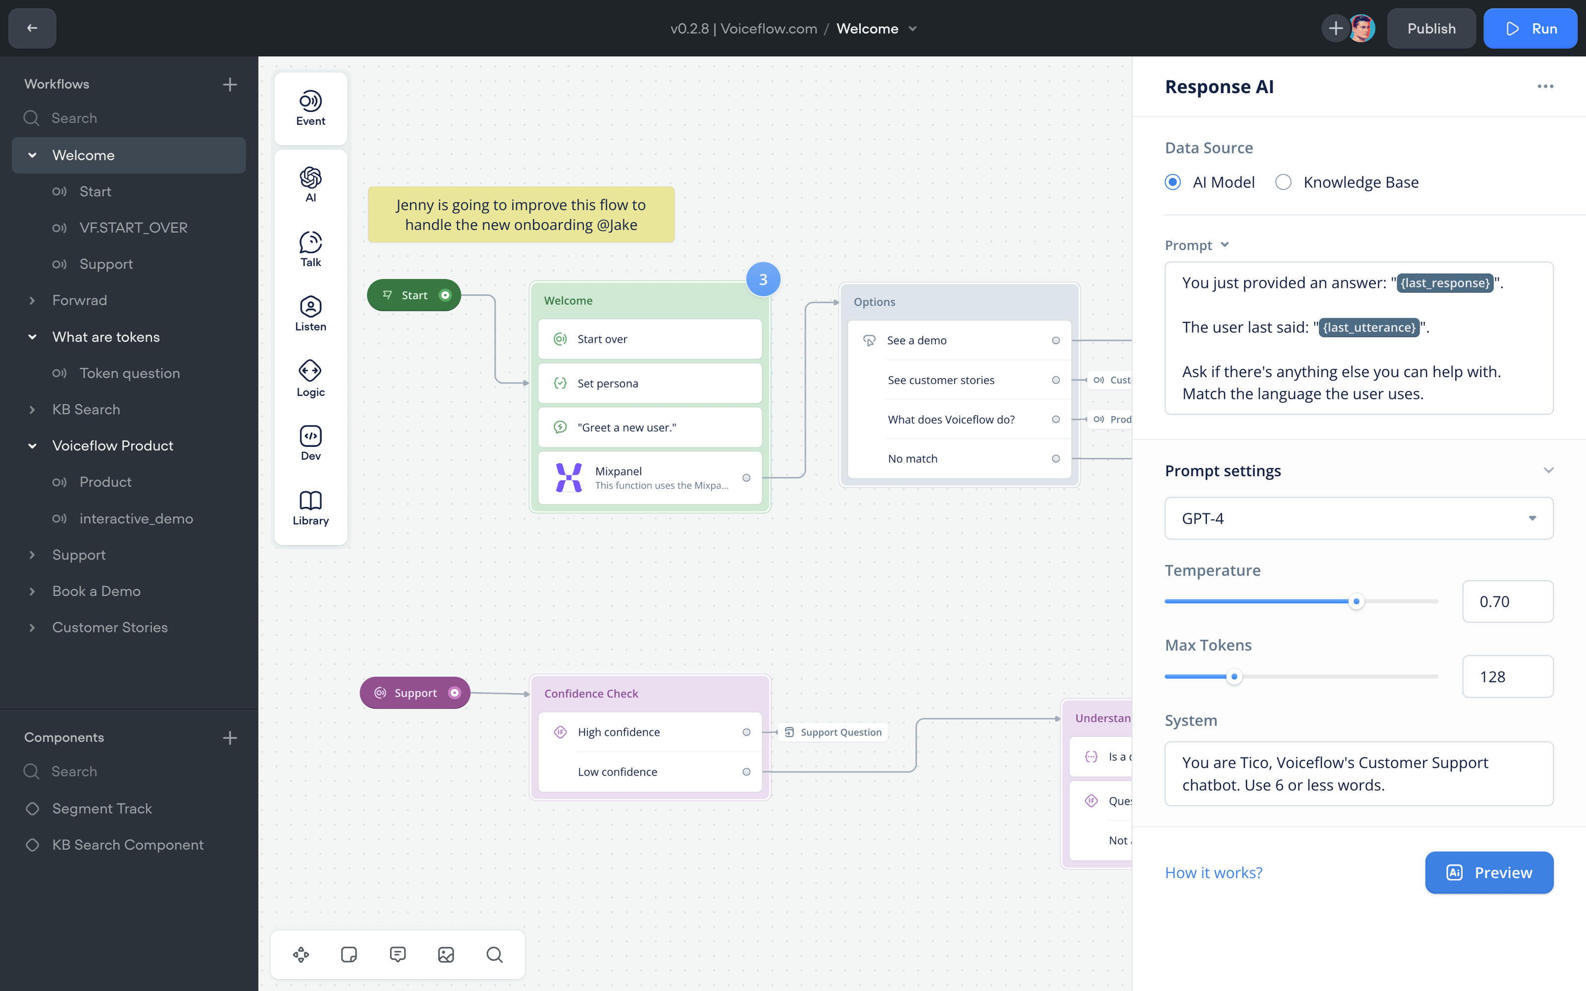1586x991 pixels.
Task: Select the AI Model data source
Action: (x=1173, y=181)
